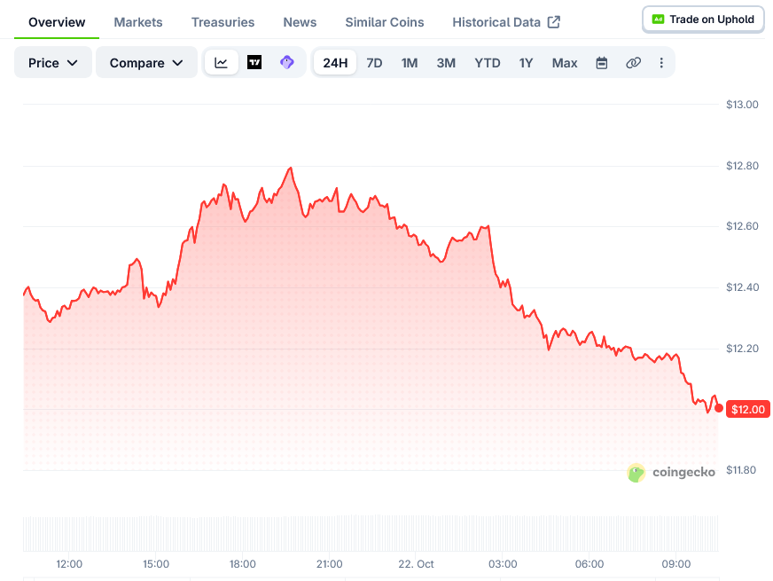Screen dimensions: 773x581
Task: Switch to the Max time range
Action: click(x=565, y=63)
